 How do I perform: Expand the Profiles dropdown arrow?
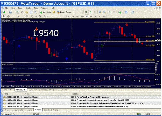coord(13,12)
